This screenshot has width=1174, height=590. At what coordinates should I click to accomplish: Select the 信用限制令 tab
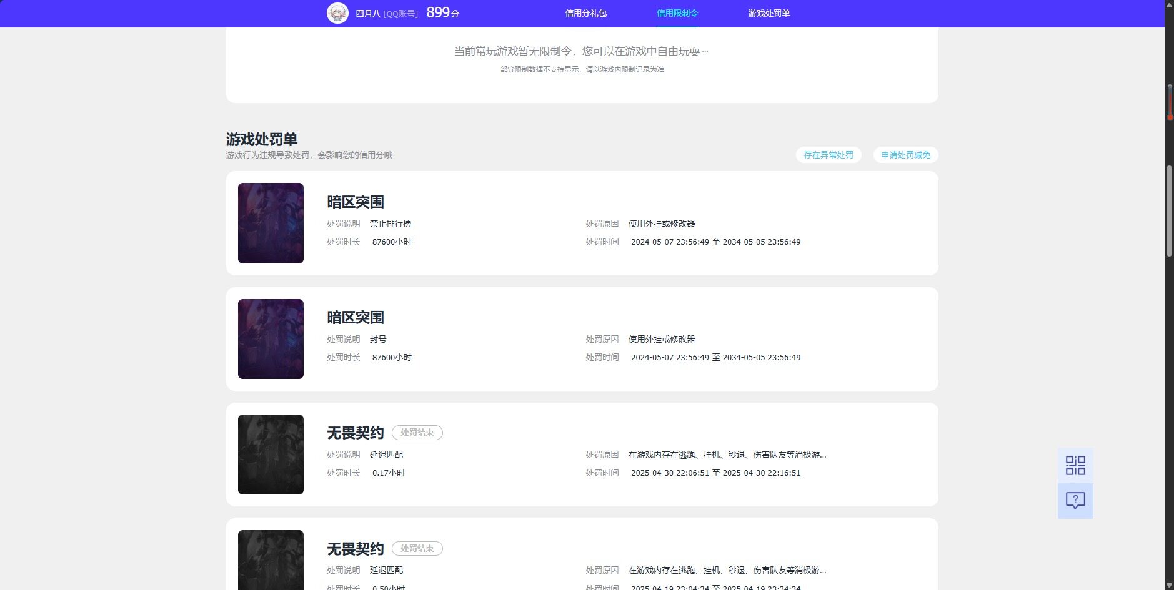pos(677,13)
